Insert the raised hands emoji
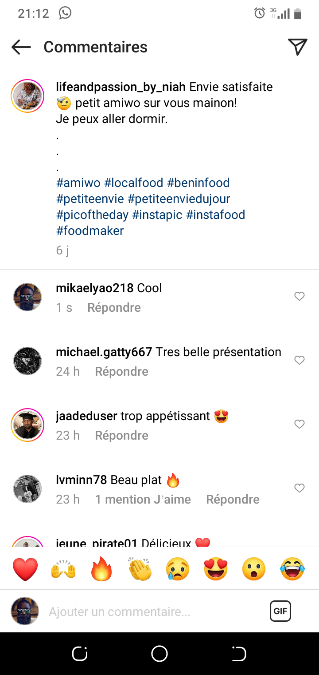The image size is (319, 675). [63, 569]
